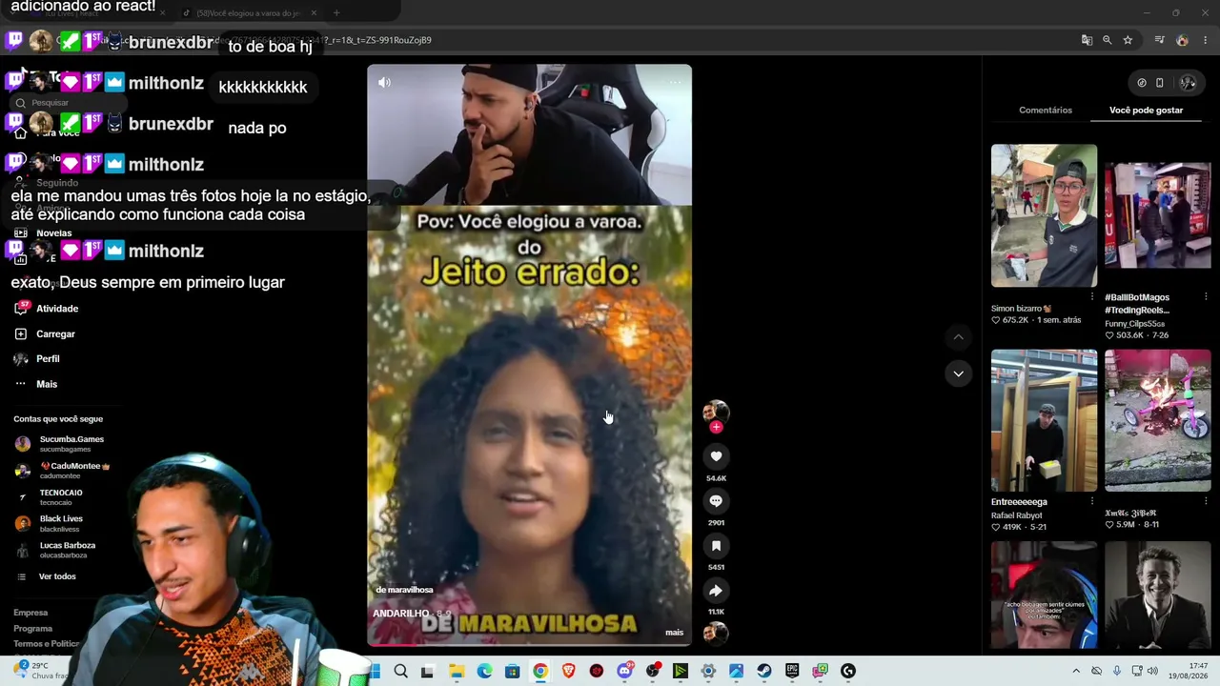This screenshot has width=1220, height=686.
Task: Open the #BalliBotMagos recommended video thumbnail
Action: (1157, 215)
